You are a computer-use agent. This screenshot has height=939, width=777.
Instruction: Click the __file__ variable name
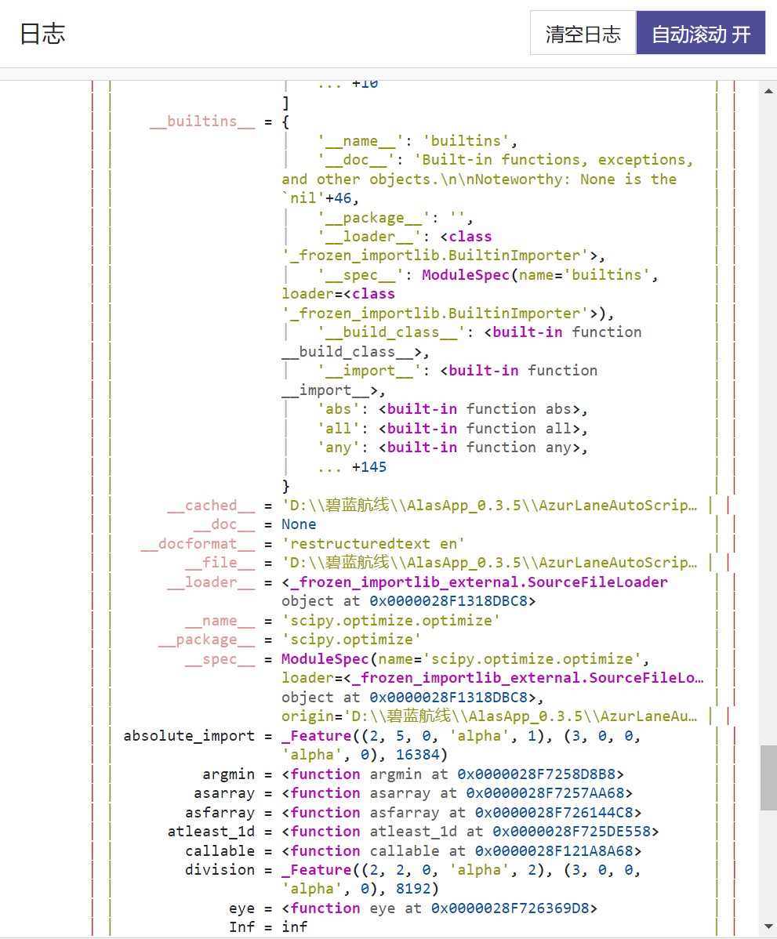pos(220,563)
